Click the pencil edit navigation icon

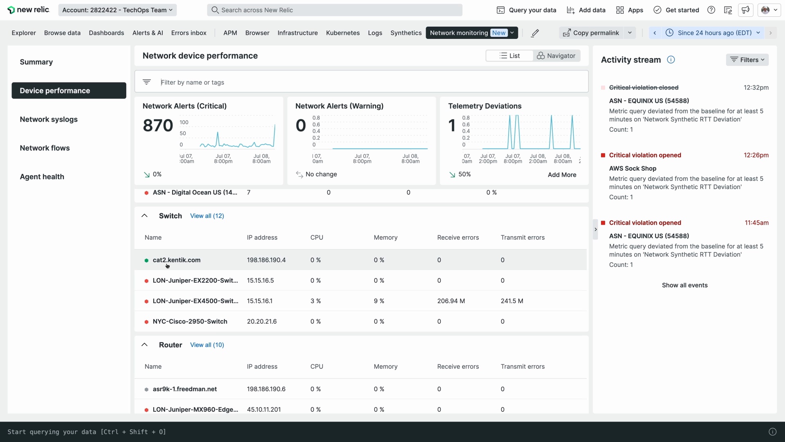click(535, 33)
